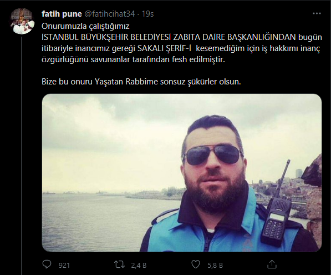Click the 921 replies count
This screenshot has width=331, height=275.
64,265
